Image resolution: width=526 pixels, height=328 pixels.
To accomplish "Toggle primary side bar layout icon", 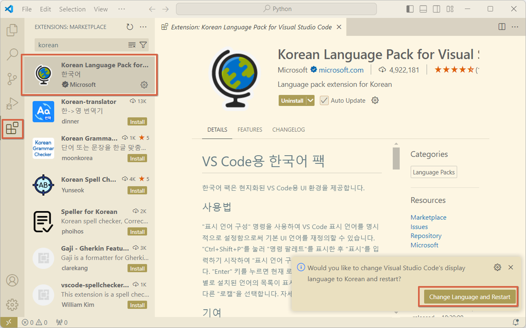I will coord(410,9).
